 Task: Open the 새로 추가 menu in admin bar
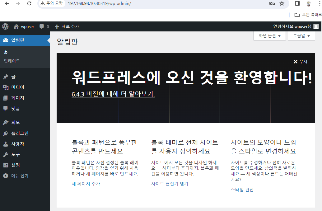67,26
